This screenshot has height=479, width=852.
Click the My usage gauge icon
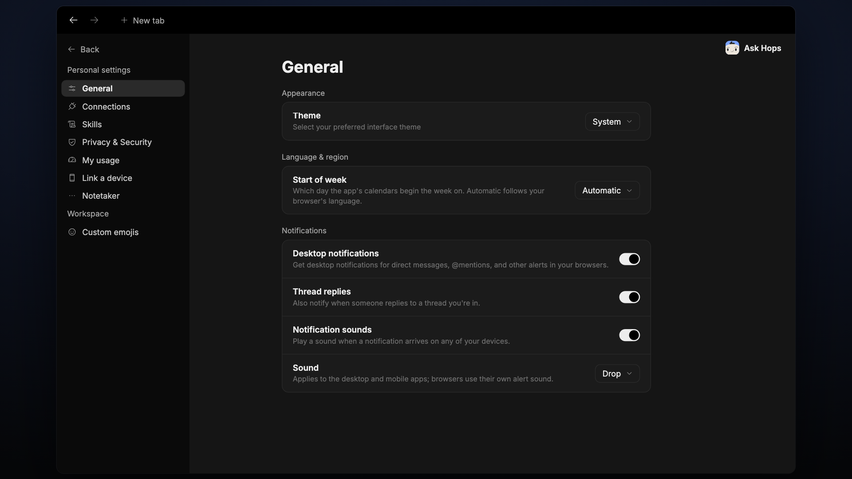click(x=72, y=160)
